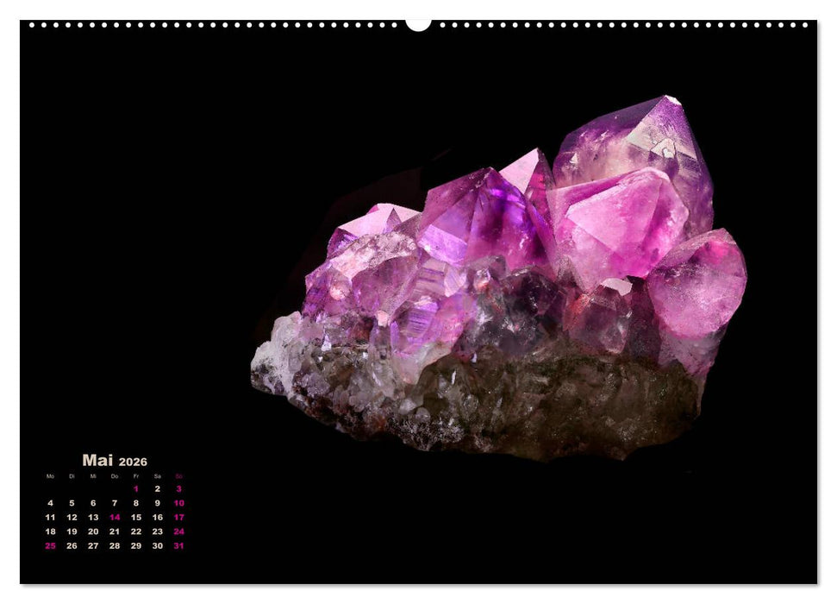Toggle the date 30 selection

coord(157,545)
